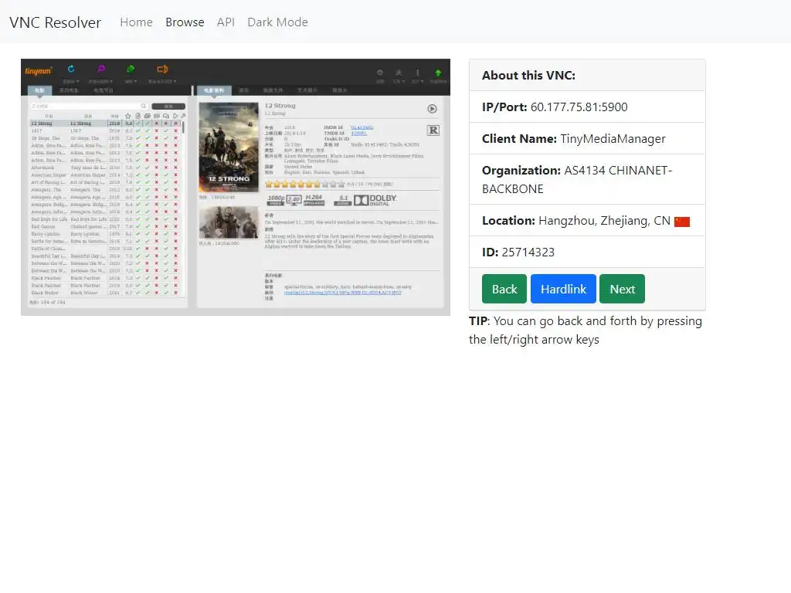
Task: Click the 1080p video resolution badge
Action: (276, 200)
